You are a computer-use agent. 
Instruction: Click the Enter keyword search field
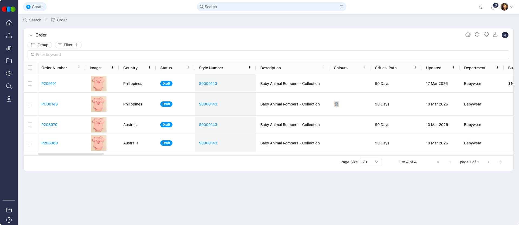click(268, 55)
